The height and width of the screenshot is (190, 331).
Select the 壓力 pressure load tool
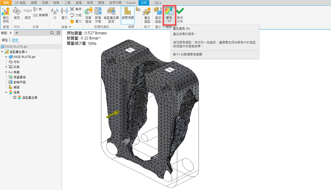[64, 13]
